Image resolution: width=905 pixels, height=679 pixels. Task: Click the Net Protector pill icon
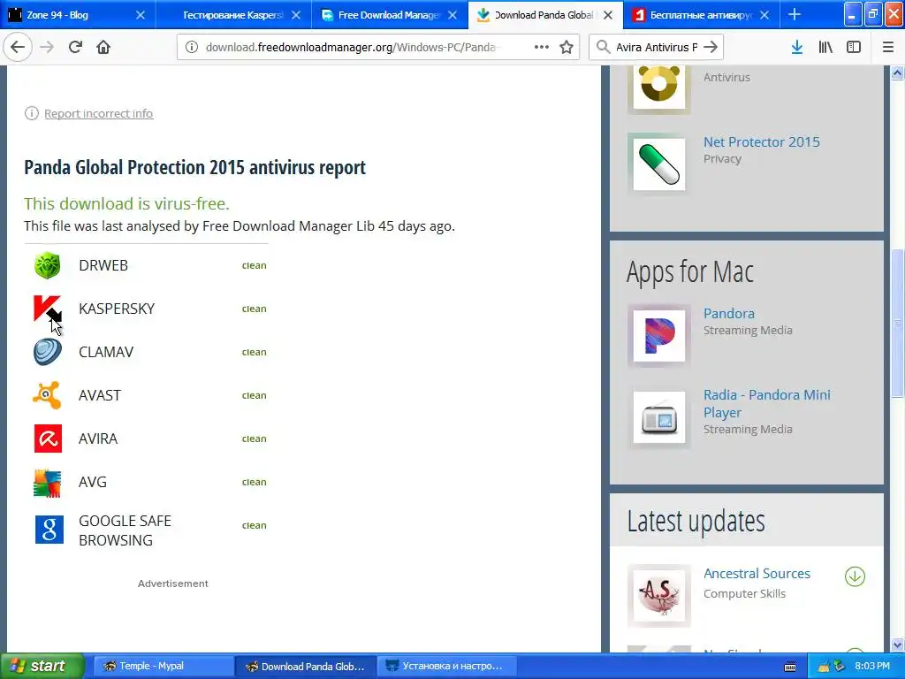tap(659, 164)
